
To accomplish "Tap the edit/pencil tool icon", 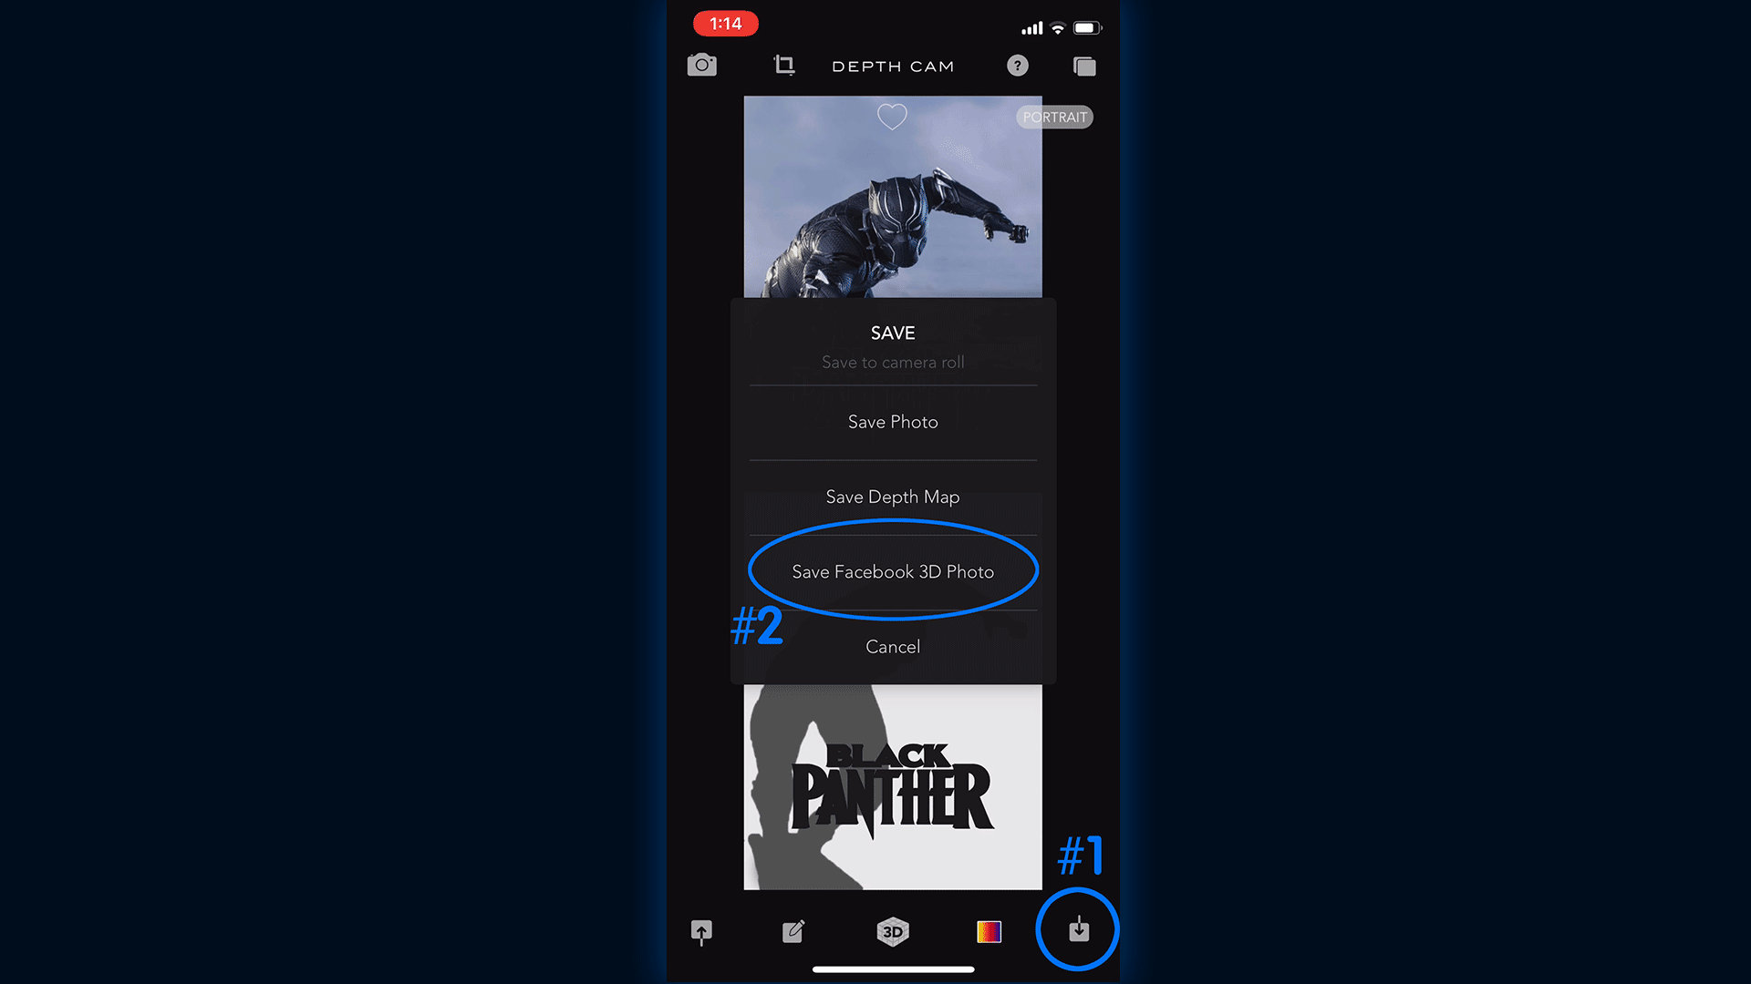I will tap(795, 931).
